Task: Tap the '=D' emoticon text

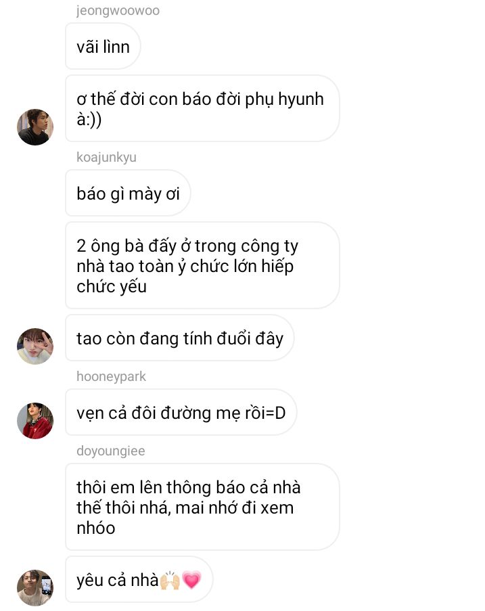Action: [275, 413]
